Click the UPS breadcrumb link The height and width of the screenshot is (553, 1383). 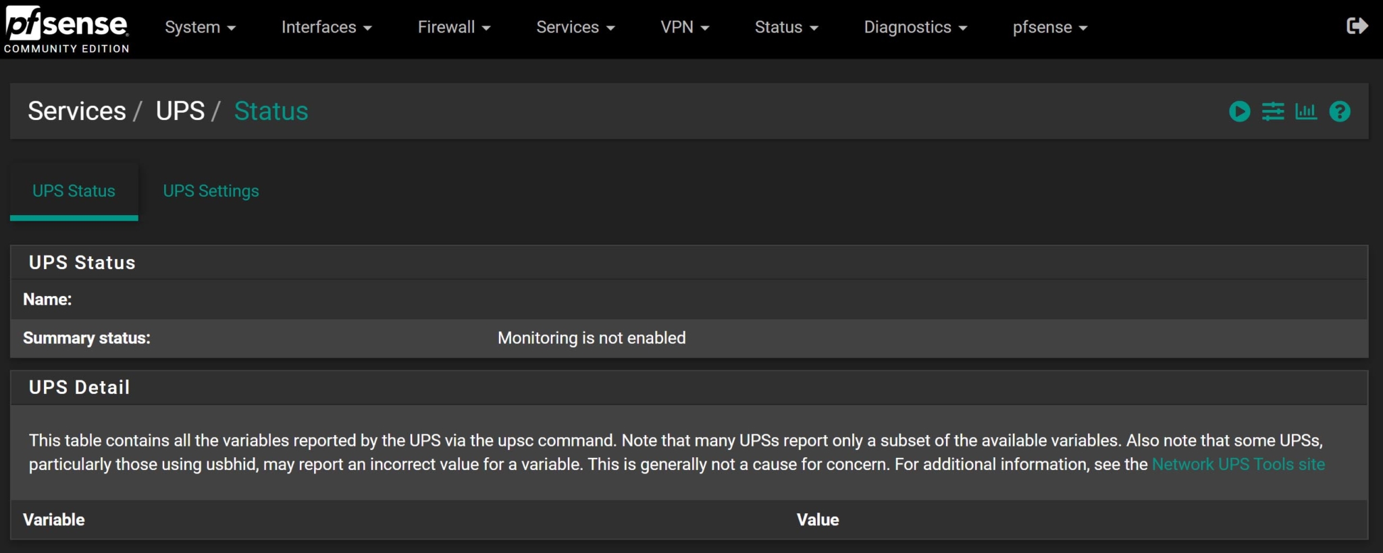pos(180,111)
